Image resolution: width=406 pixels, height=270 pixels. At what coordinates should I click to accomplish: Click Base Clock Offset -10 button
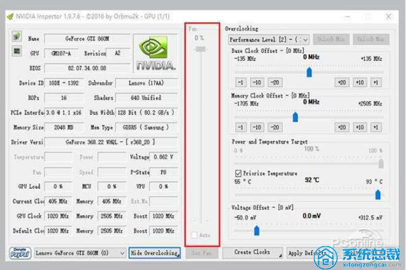(x=257, y=83)
